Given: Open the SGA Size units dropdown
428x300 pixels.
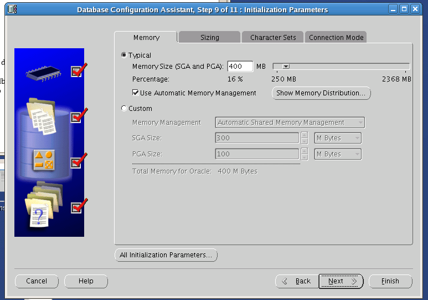Looking at the screenshot, I should pyautogui.click(x=338, y=138).
